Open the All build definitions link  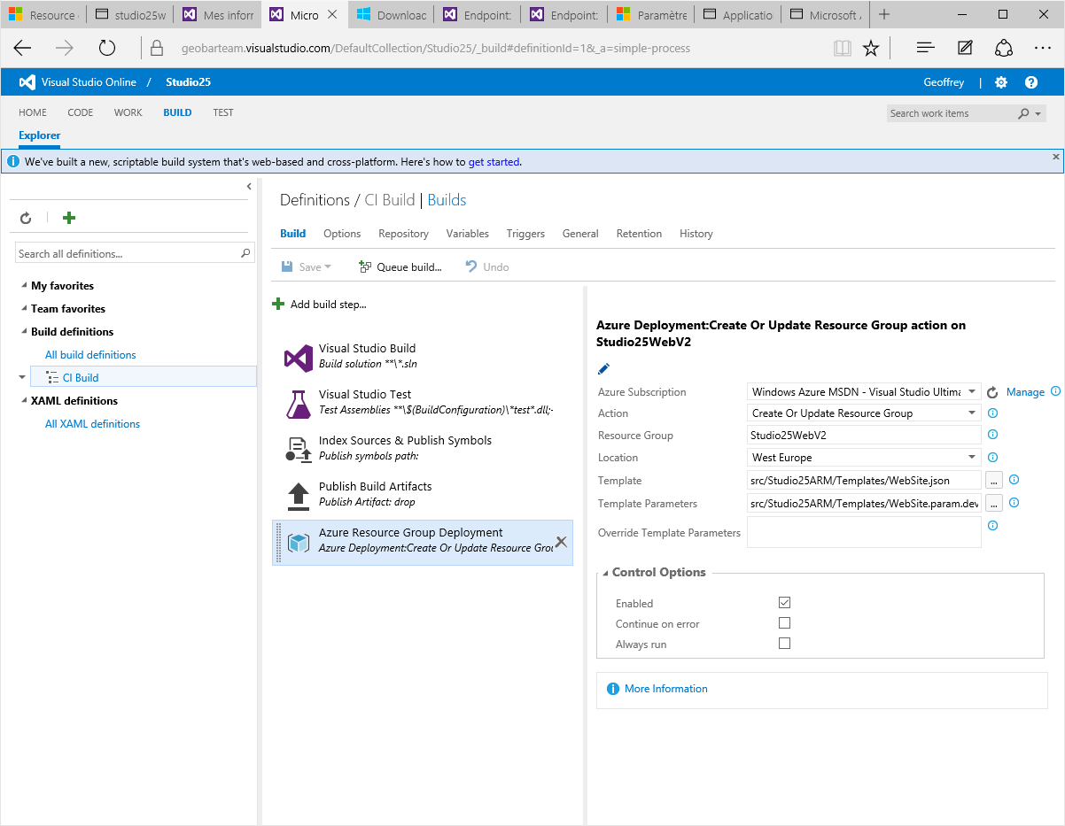point(90,355)
